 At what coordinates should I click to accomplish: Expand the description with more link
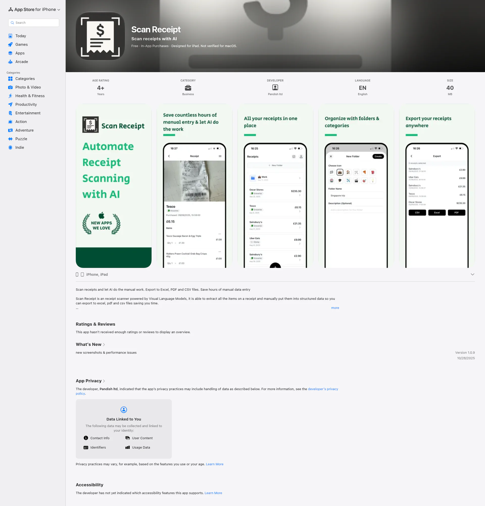coord(335,308)
